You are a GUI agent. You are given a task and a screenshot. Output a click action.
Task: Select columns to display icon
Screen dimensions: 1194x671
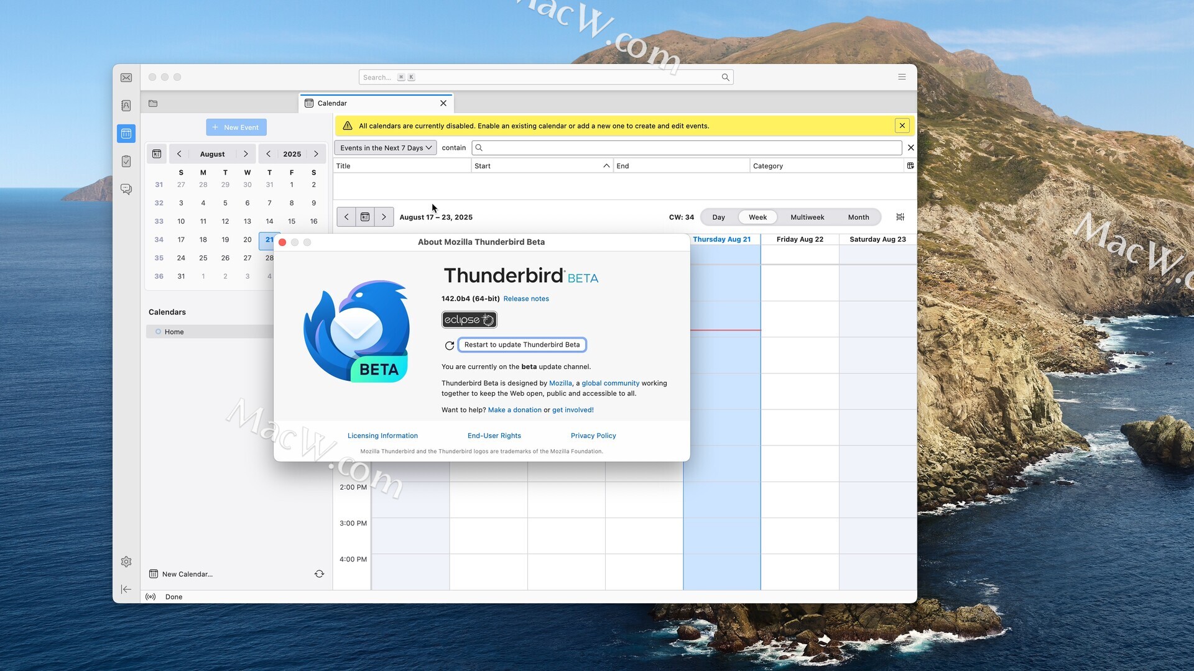[910, 166]
